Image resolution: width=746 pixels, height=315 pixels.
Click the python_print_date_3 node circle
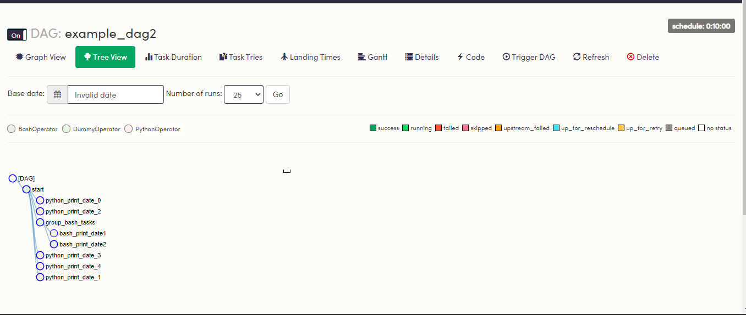tap(40, 255)
